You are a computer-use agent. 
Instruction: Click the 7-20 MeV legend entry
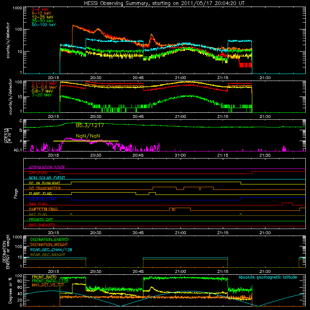(42, 95)
